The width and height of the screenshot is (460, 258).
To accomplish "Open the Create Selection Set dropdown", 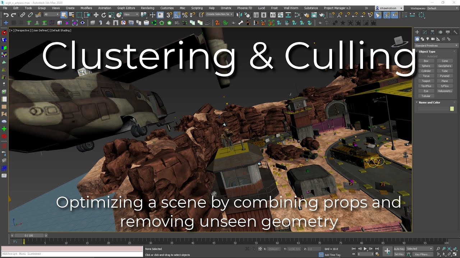I will coord(219,15).
